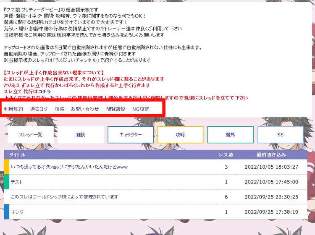Click timestamp 2022/10/05 18:03:27
This screenshot has width=315, height=235.
[271, 167]
